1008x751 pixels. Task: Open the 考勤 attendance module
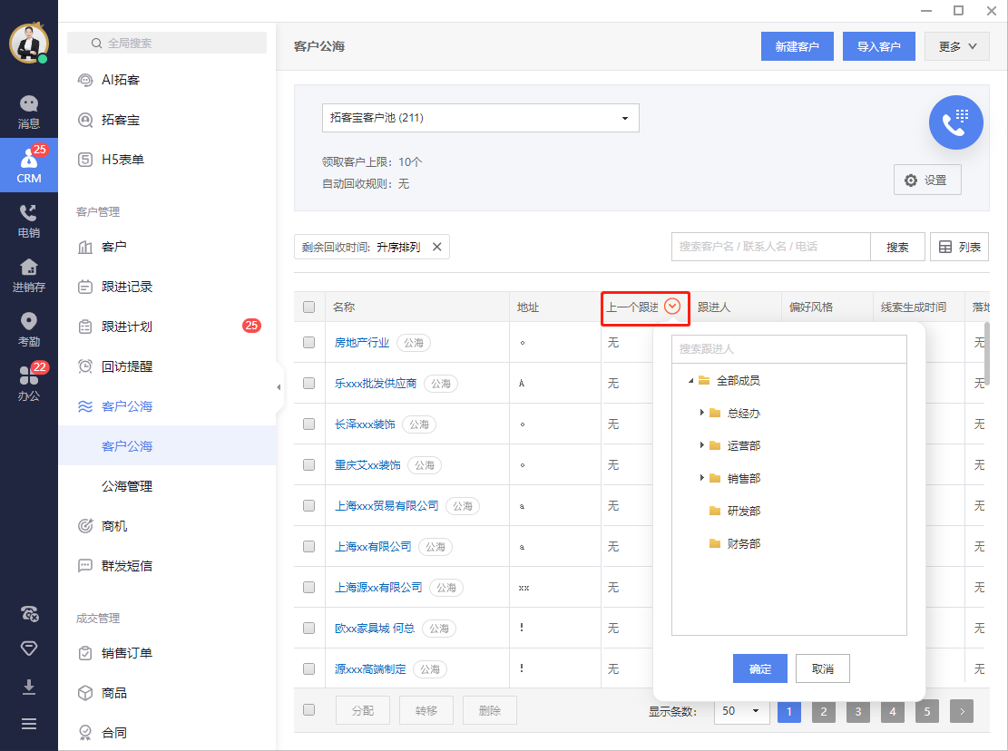tap(29, 329)
